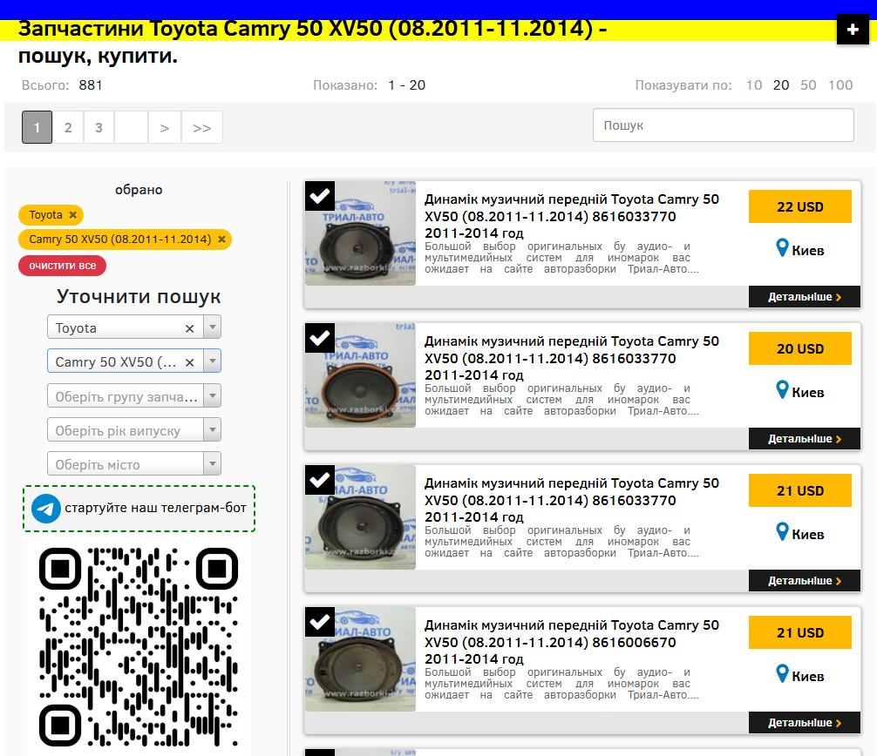Click the location pin on the 861606670 listing
This screenshot has height=756, width=877.
[x=783, y=673]
